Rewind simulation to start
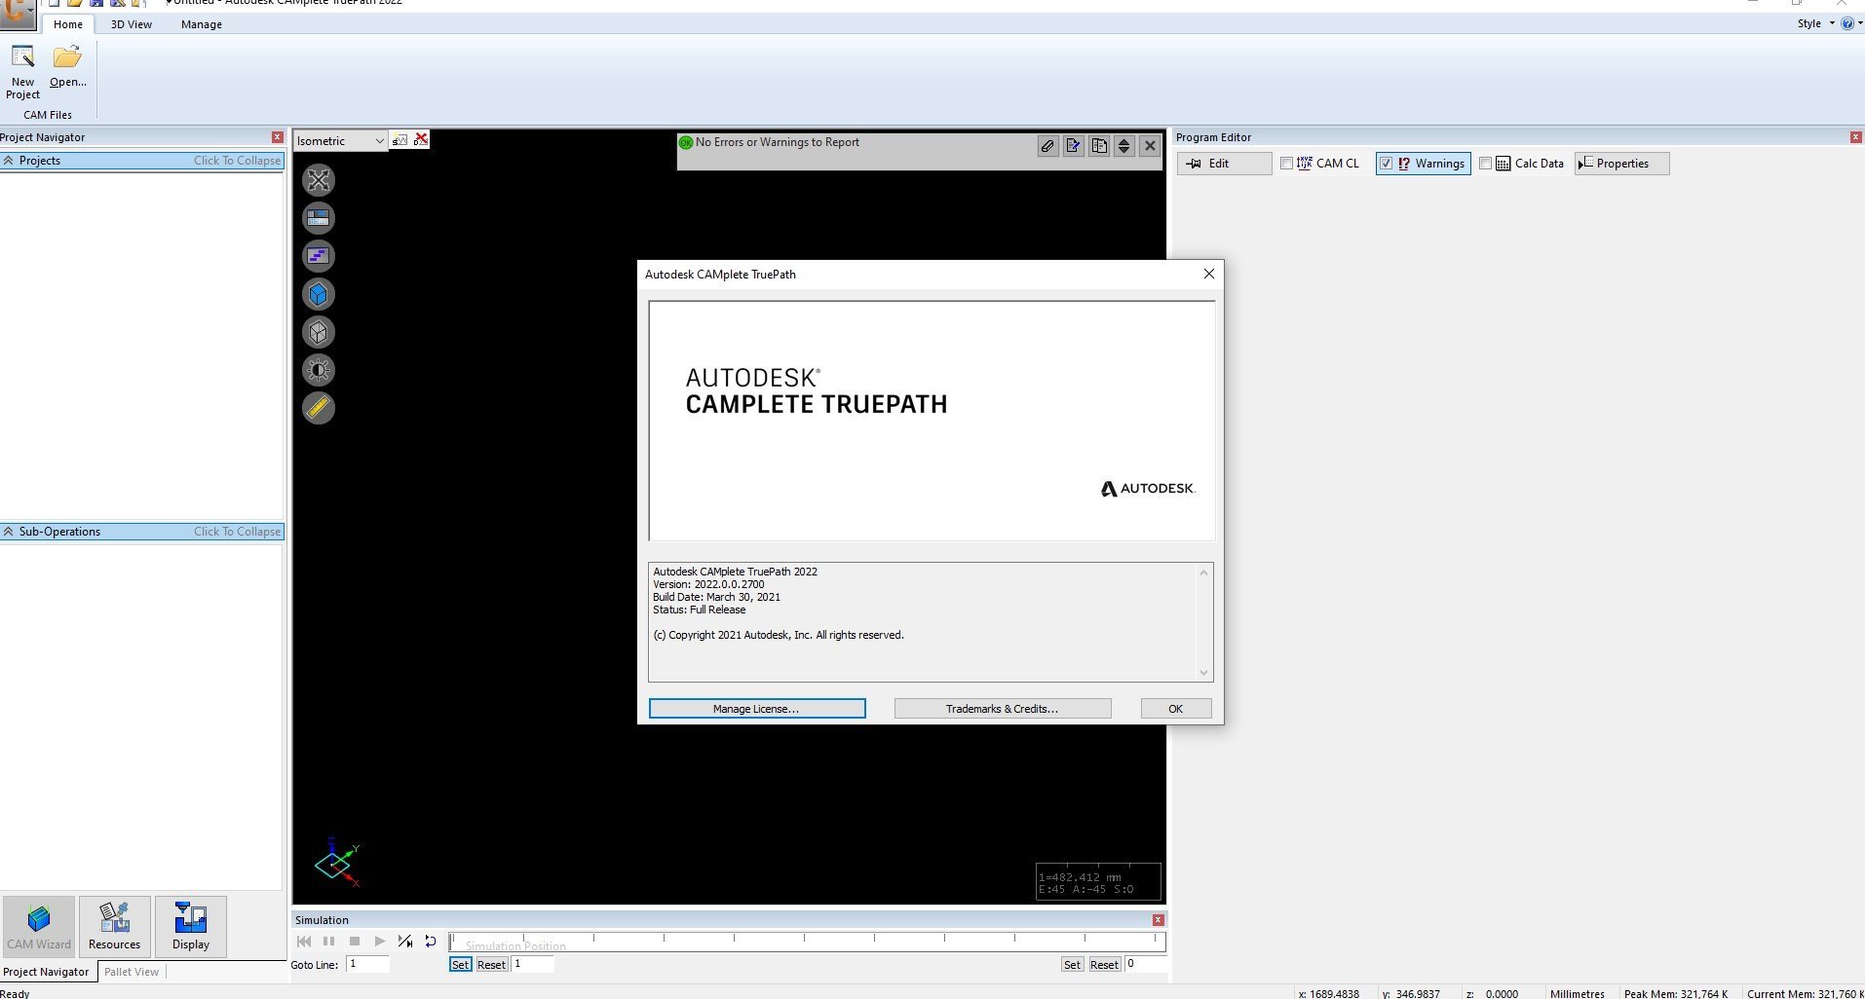Screen dimensions: 1865x999 coord(304,942)
